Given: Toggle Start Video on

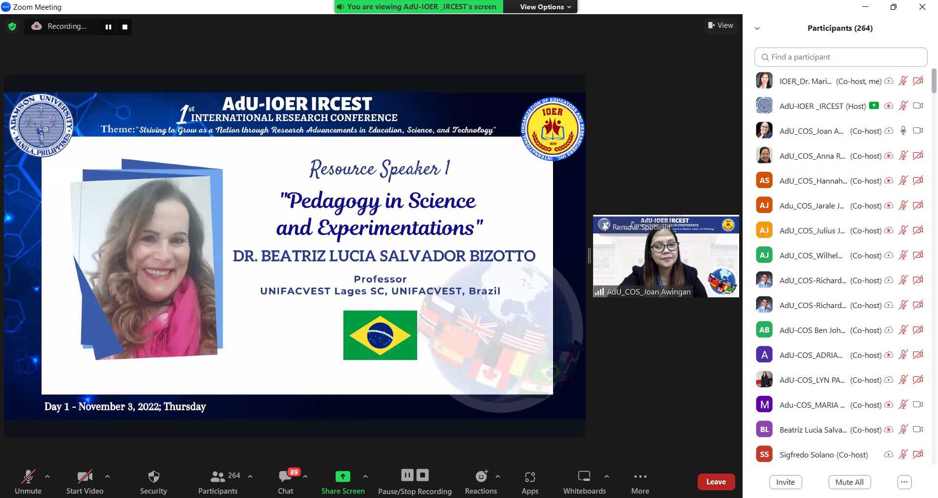Looking at the screenshot, I should pos(85,477).
